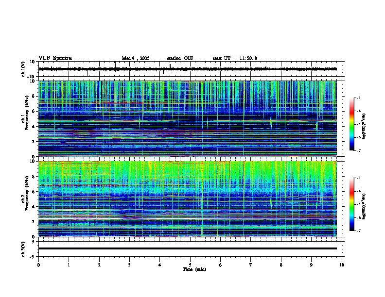385x297 pixels.
Task: Click the "-7" label on ch.1 color bar
Action: click(x=359, y=150)
